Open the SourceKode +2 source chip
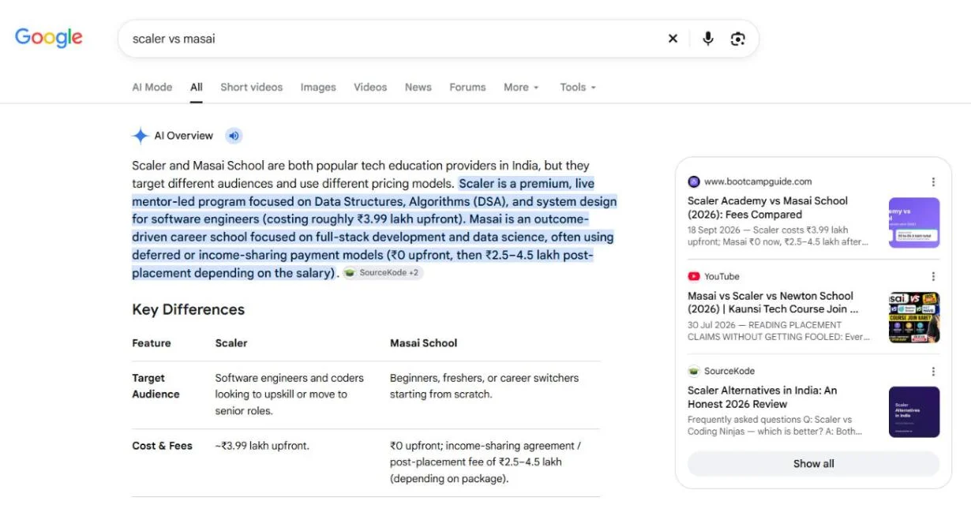 [x=383, y=272]
